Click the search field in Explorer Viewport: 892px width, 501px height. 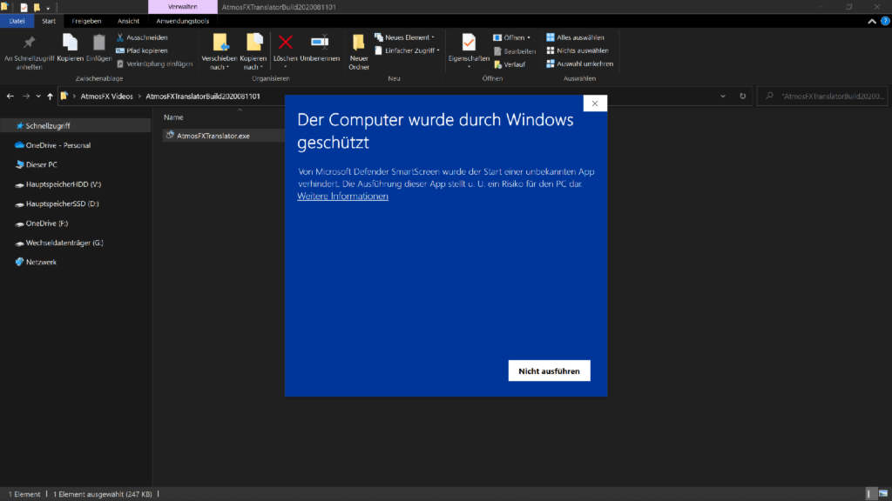(822, 96)
